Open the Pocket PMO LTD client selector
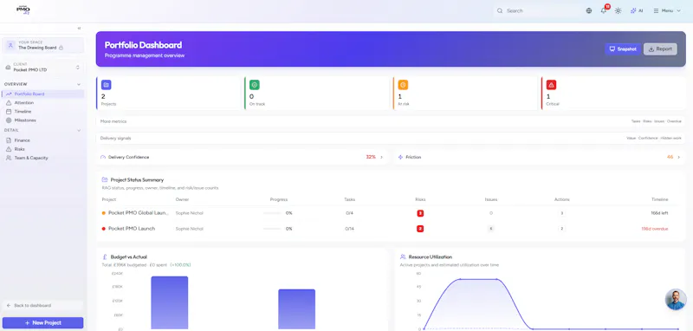Screen dimensions: 693x331 point(42,68)
